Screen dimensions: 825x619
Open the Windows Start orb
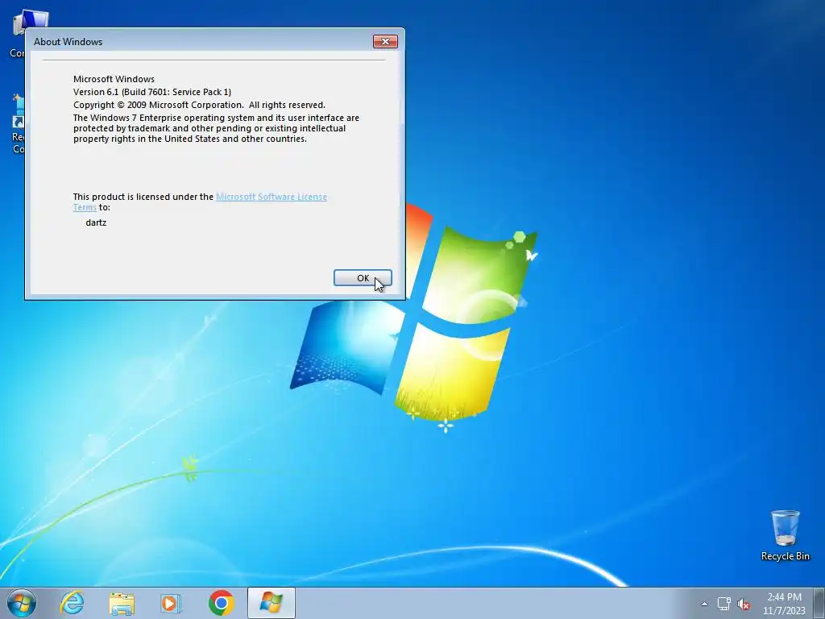(22, 603)
